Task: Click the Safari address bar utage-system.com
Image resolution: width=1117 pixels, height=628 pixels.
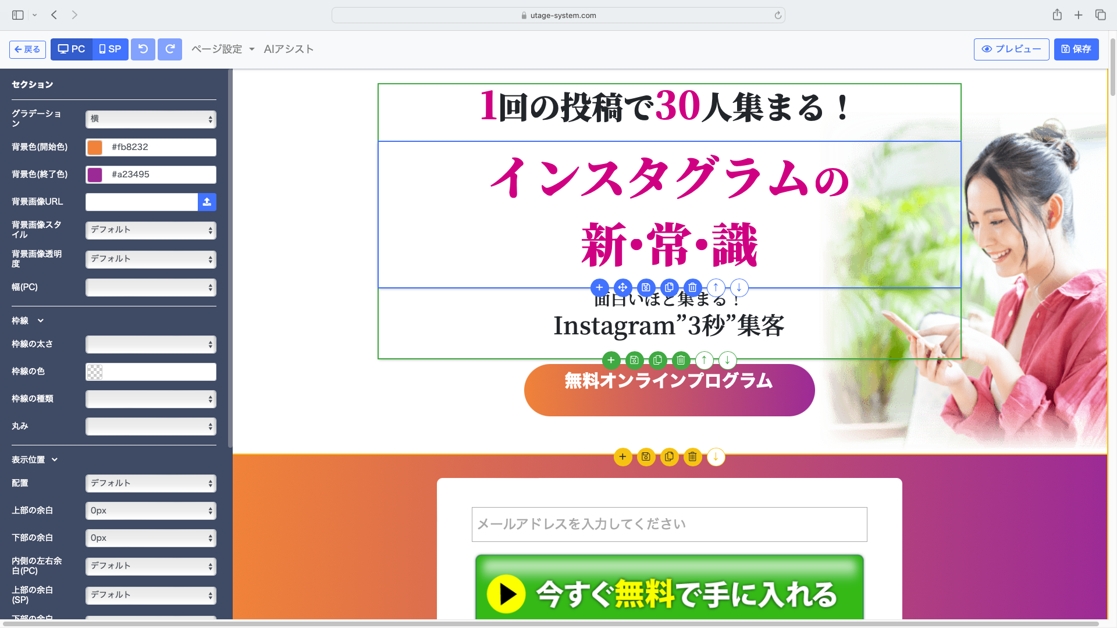Action: [x=558, y=15]
